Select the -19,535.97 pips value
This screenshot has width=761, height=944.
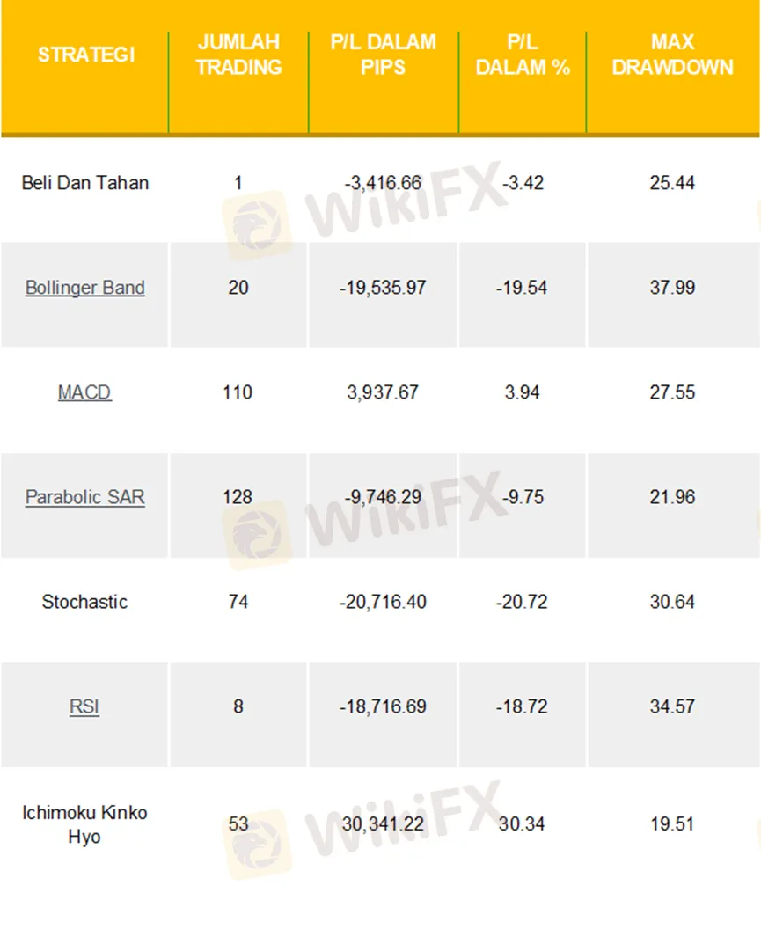coord(383,288)
